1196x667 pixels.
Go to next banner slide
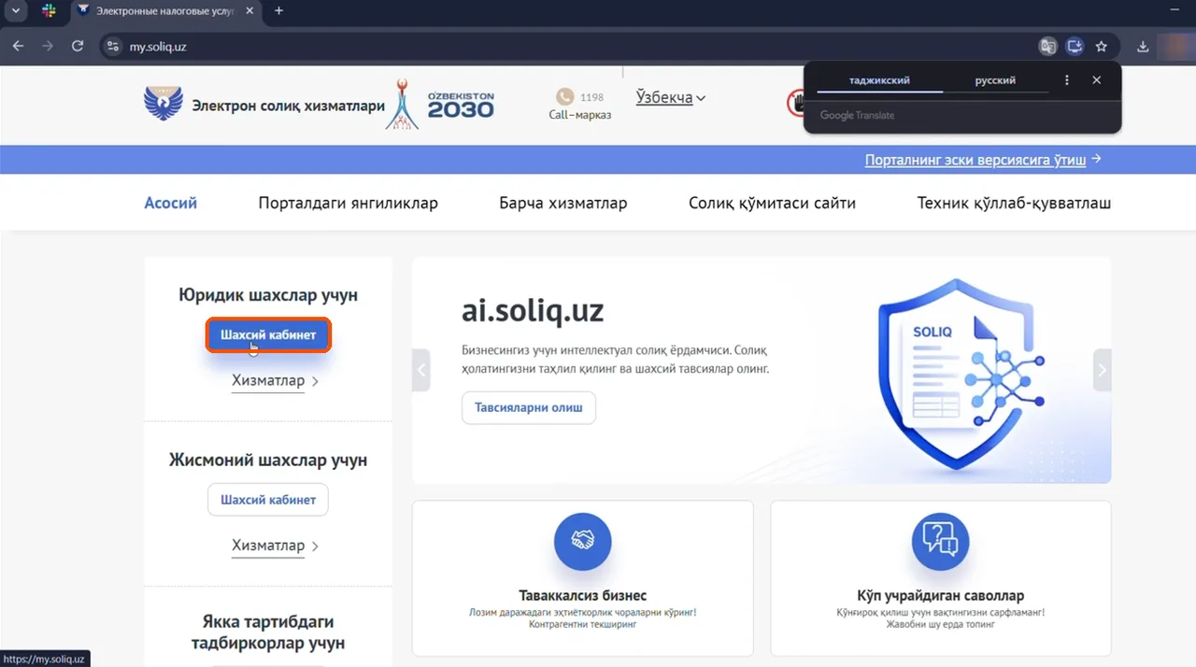click(1103, 370)
